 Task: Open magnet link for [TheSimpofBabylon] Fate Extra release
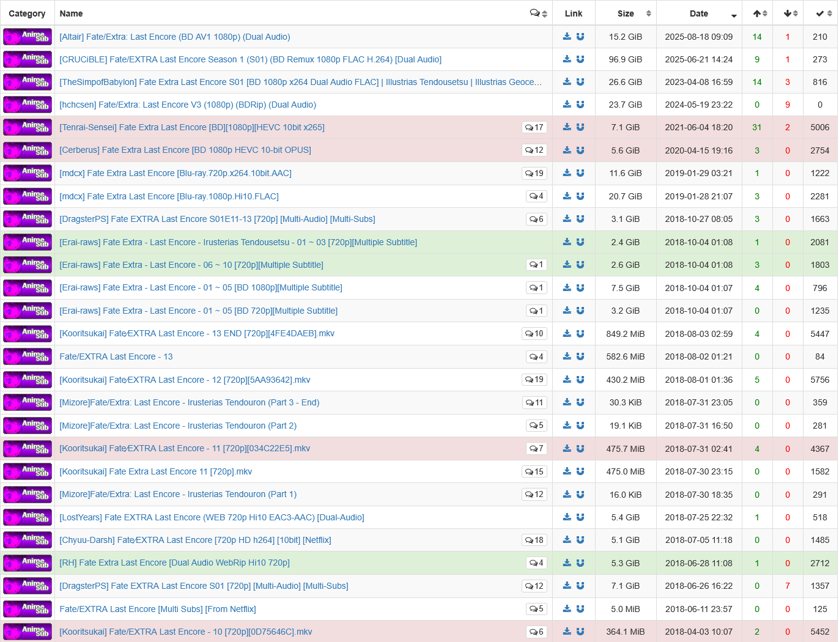coord(580,82)
